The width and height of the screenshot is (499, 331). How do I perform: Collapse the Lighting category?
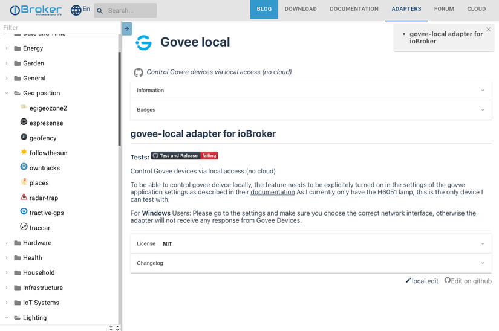pos(7,317)
